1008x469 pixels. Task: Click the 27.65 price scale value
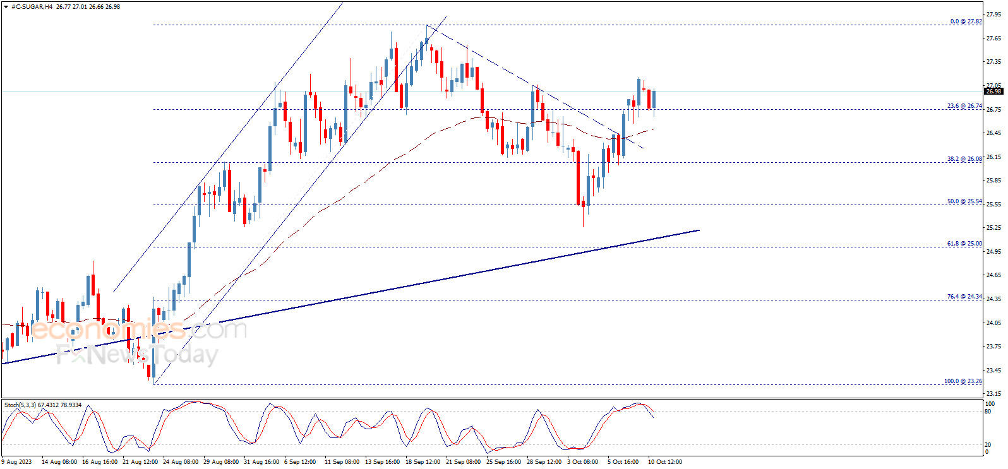[993, 38]
